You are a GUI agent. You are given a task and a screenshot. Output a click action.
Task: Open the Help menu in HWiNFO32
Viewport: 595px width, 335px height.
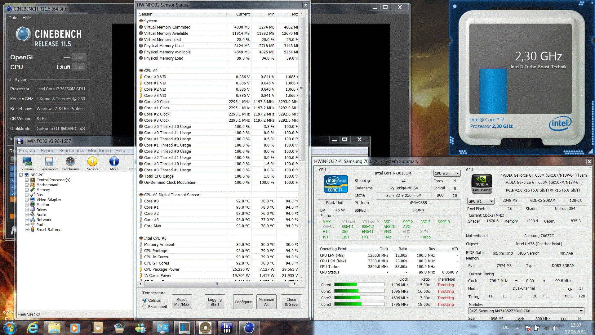(x=120, y=151)
